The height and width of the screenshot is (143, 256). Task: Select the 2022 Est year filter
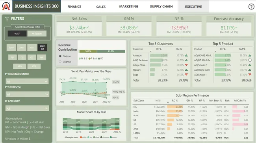(x=42, y=48)
